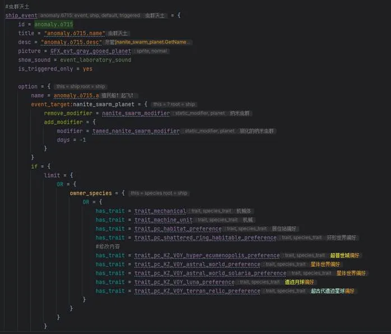Open the tamed_nanite_swarm_modifier definition
The image size is (391, 334).
click(136, 131)
